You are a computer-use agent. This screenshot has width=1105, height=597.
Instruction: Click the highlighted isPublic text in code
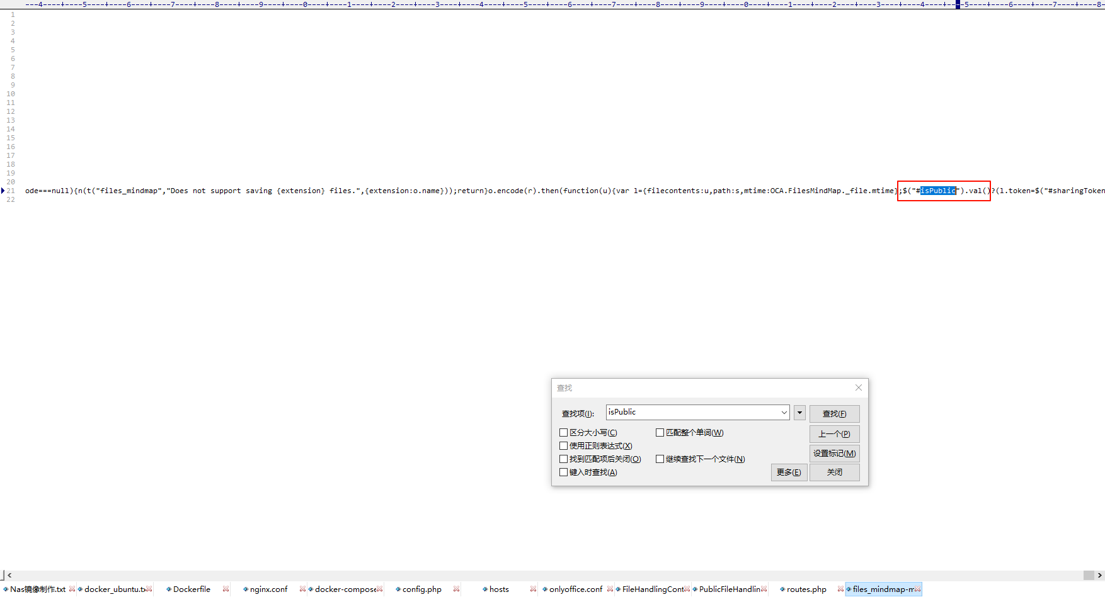[x=938, y=191]
